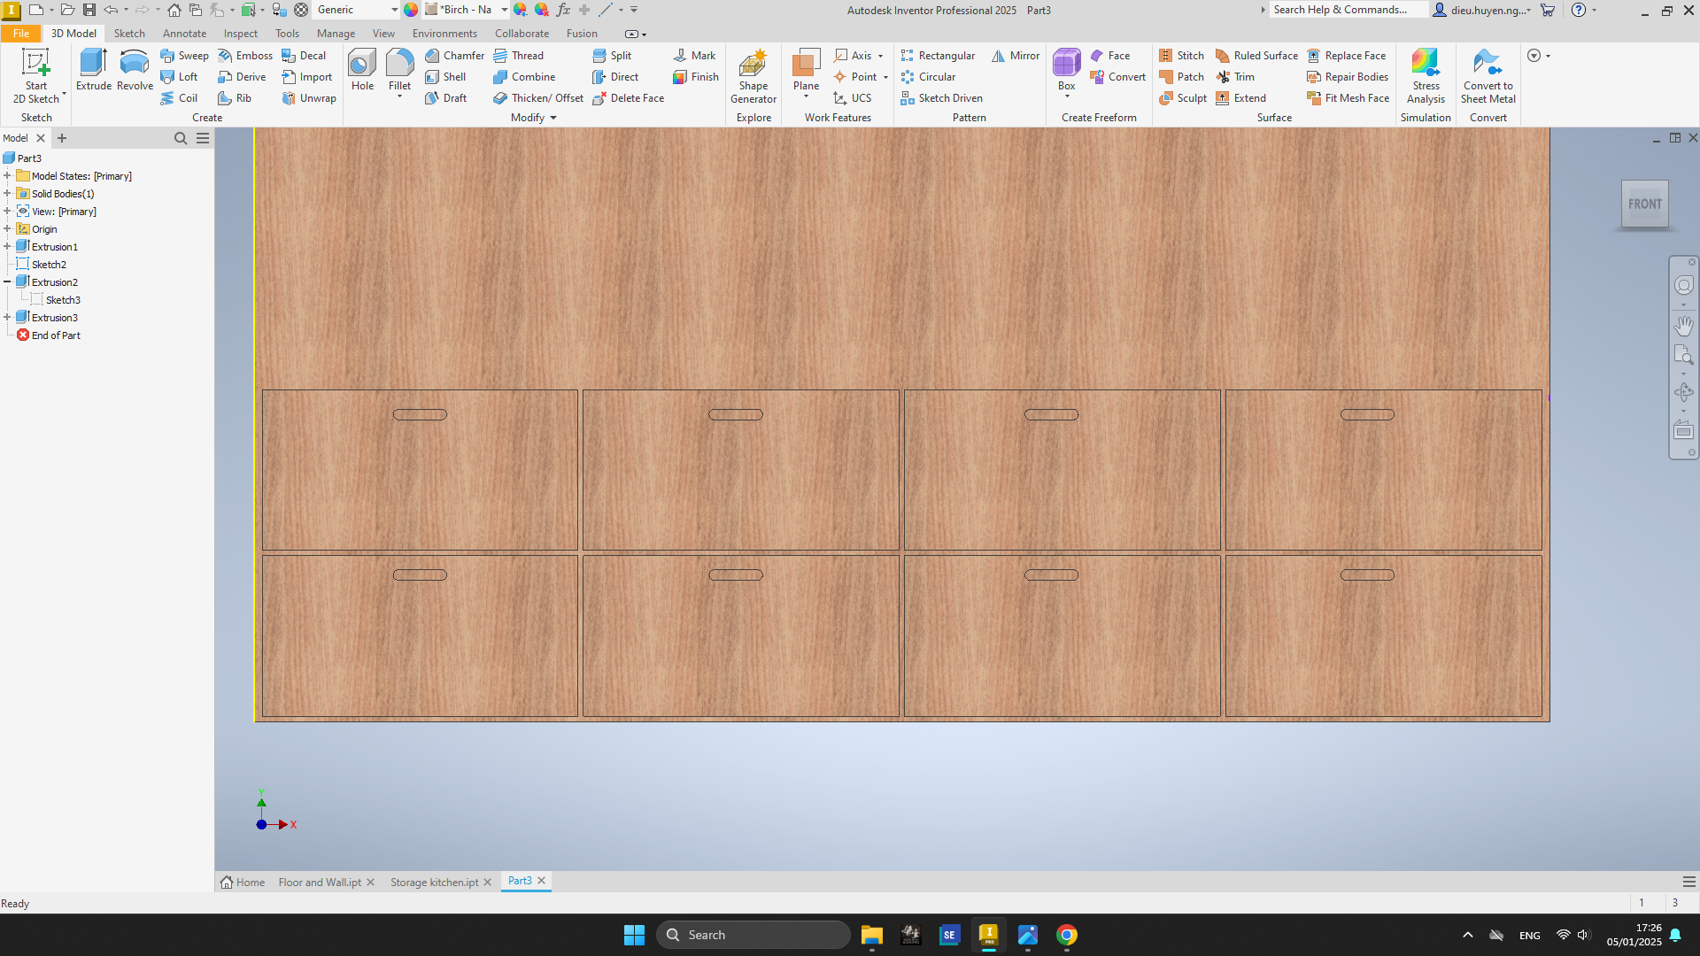Expand Solid Bodies(1) node
The image size is (1700, 956).
point(7,194)
